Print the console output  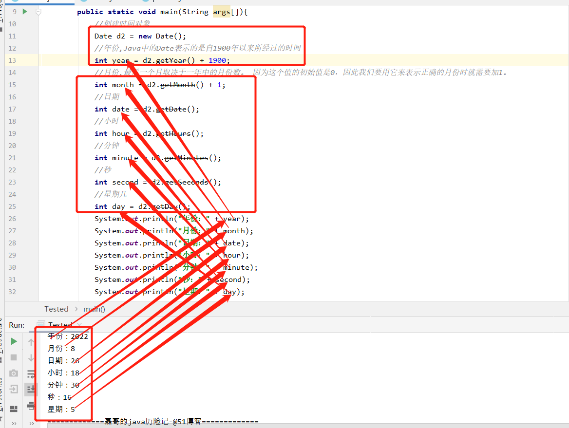pos(31,405)
